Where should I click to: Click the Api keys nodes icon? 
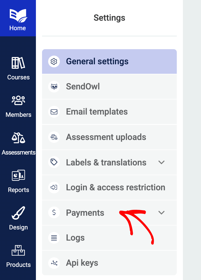click(54, 263)
